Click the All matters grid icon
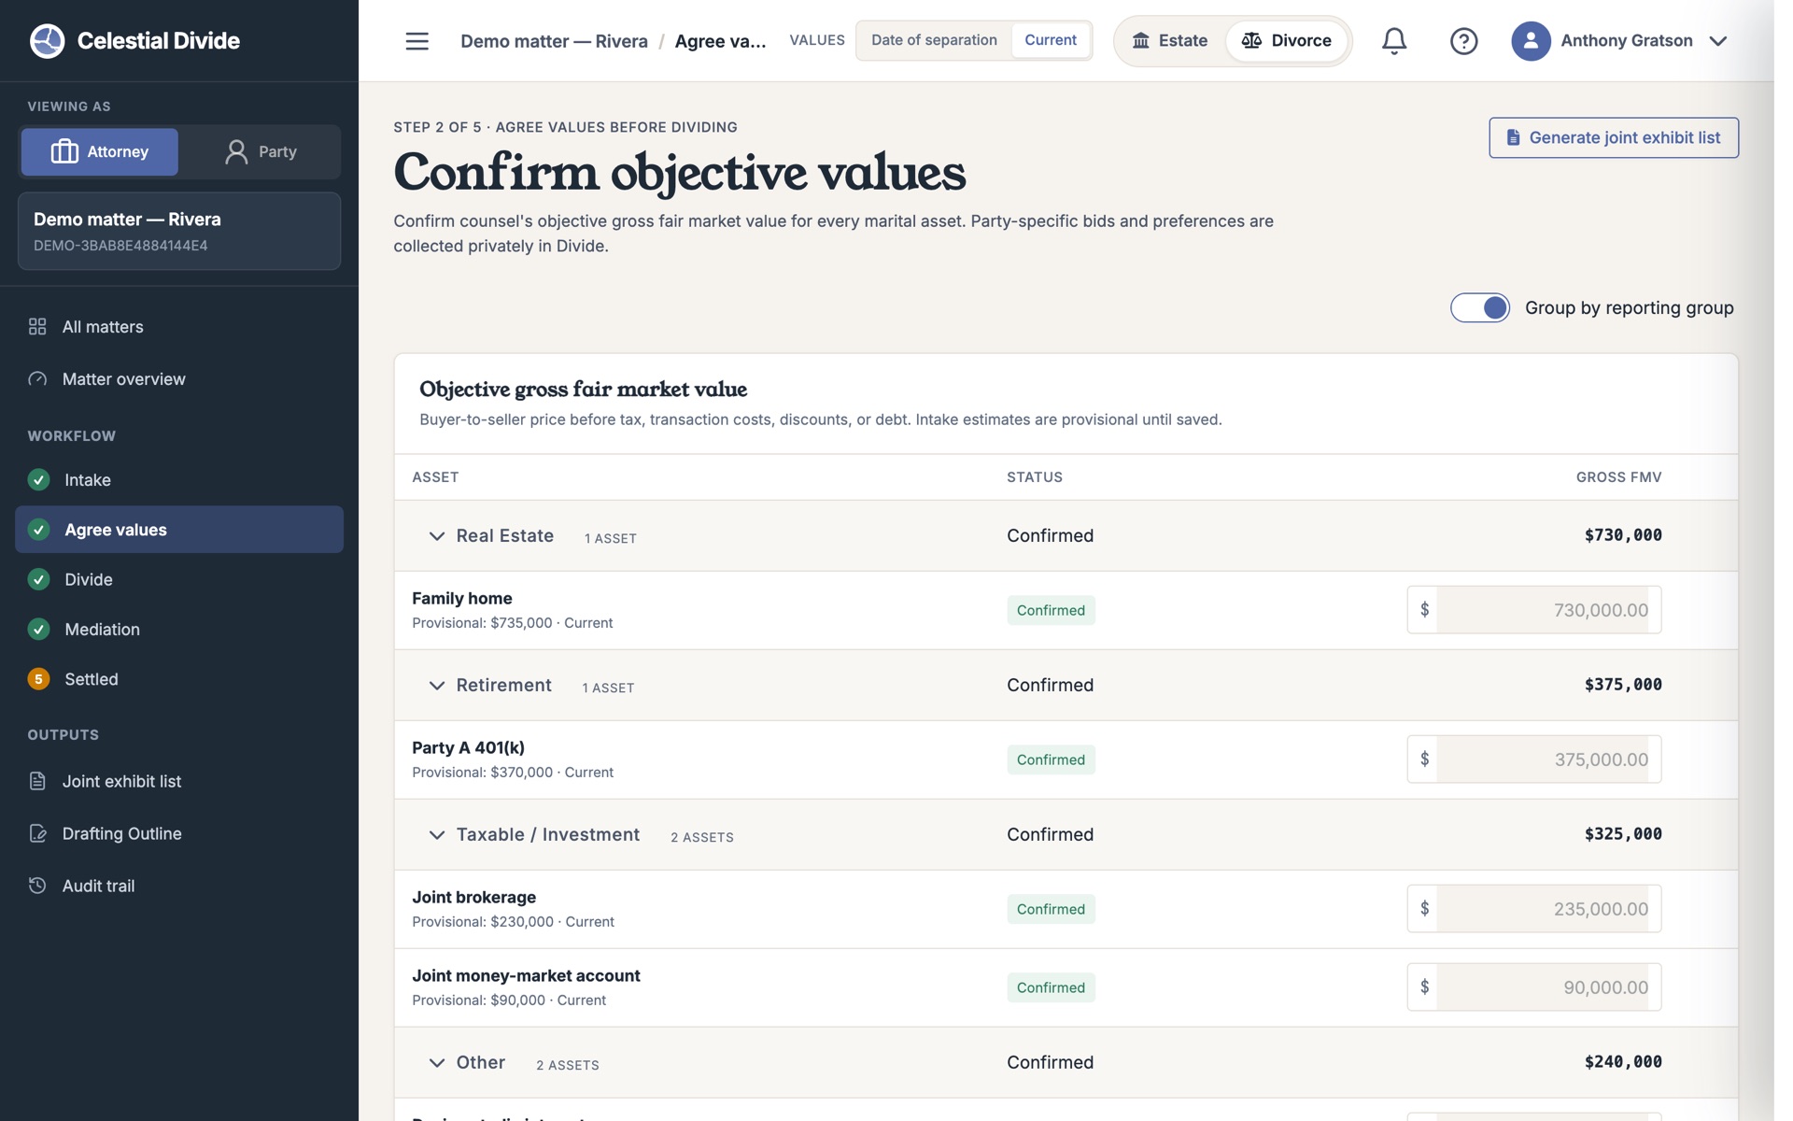The image size is (1793, 1121). tap(37, 326)
